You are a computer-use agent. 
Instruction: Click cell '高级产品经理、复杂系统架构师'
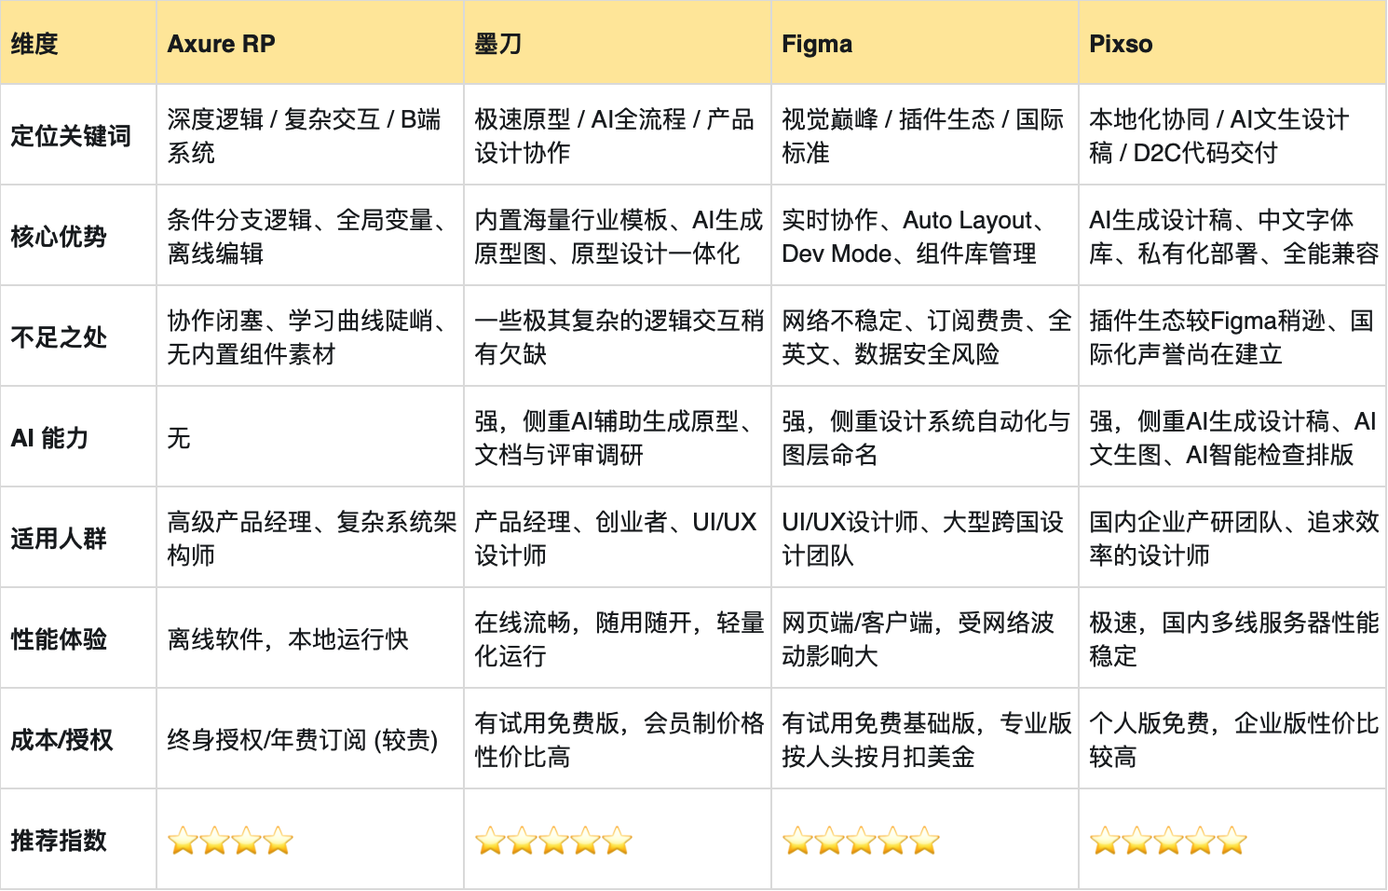(x=310, y=538)
